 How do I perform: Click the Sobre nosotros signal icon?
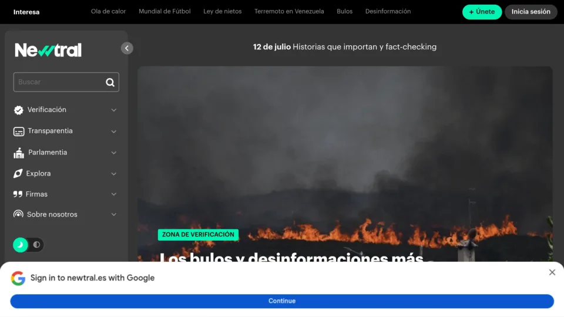click(18, 214)
